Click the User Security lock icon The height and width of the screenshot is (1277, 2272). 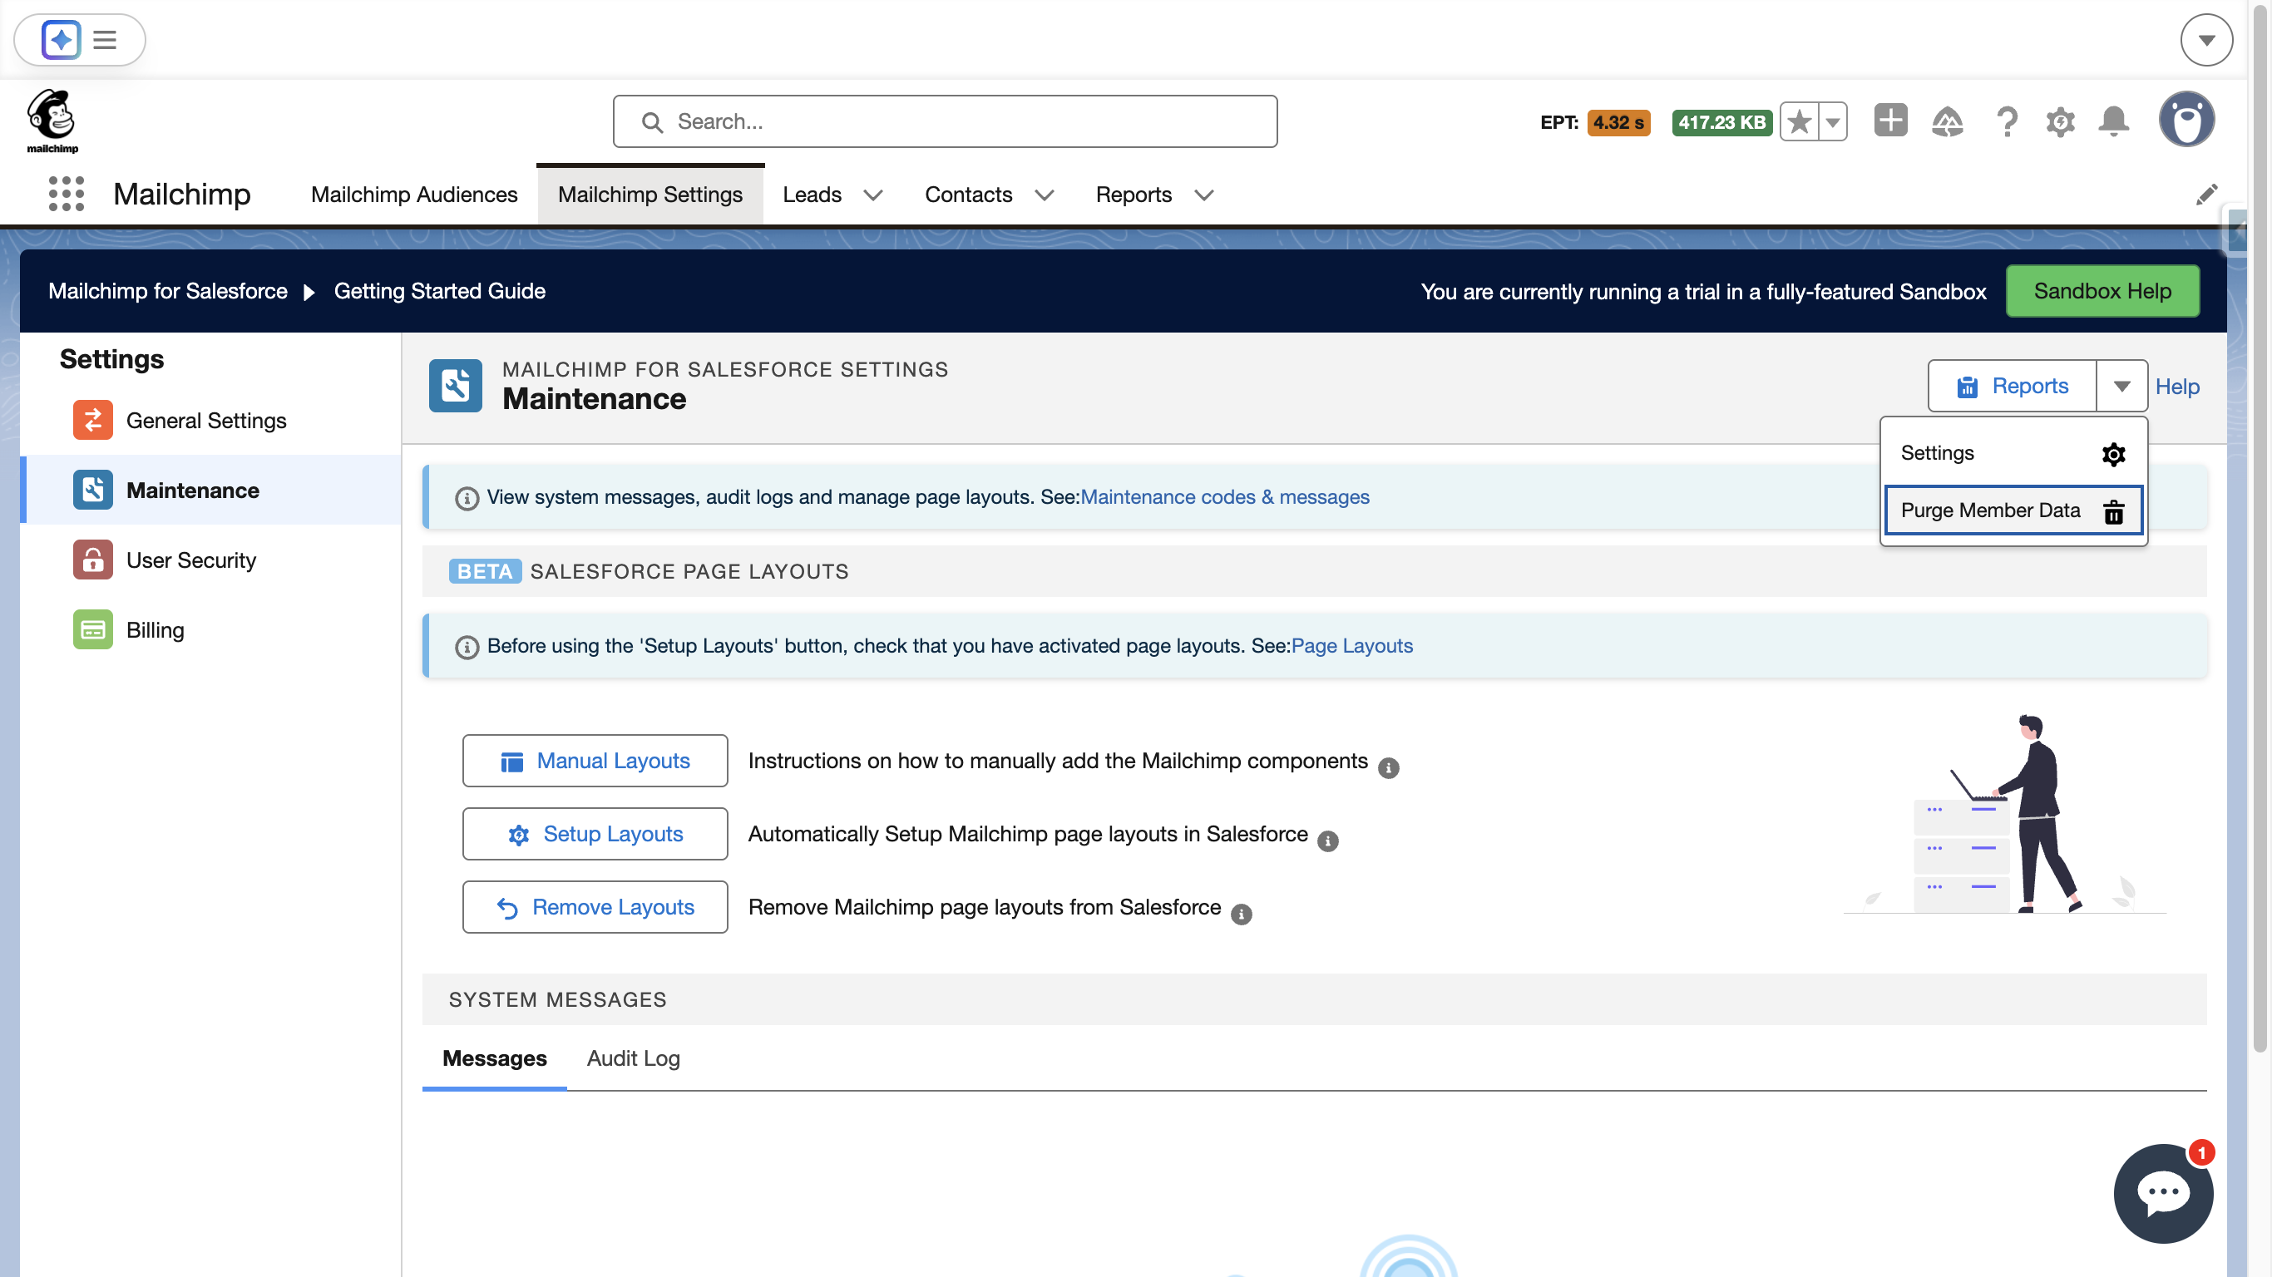click(92, 560)
